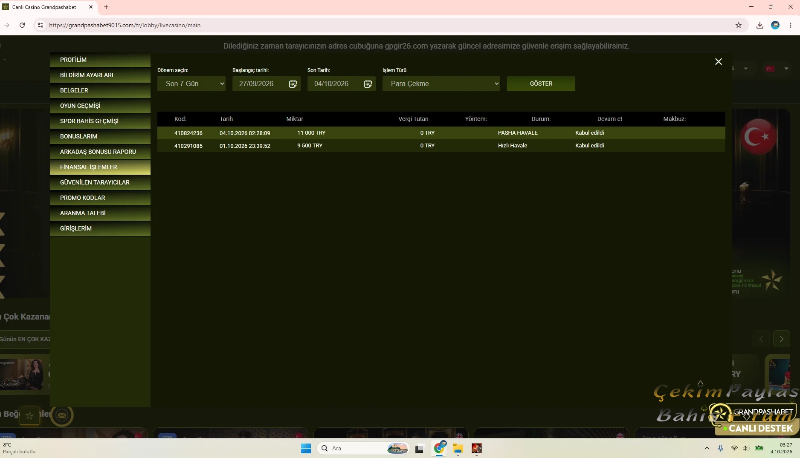This screenshot has height=458, width=800.
Task: Click the GÖSTER button
Action: (541, 84)
